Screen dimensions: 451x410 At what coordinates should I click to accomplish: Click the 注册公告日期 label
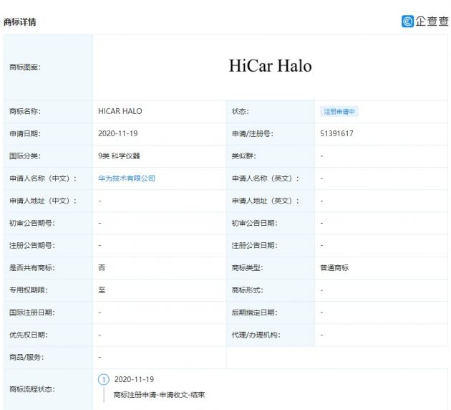coord(255,246)
